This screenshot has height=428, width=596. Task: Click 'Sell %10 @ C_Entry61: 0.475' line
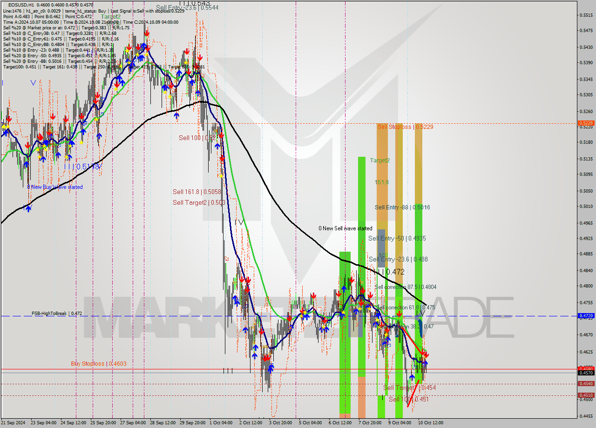coord(61,39)
